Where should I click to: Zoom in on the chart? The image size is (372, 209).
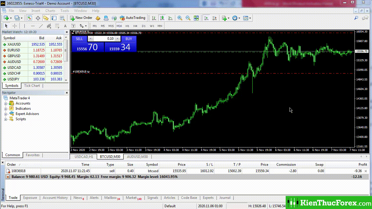pos(180,18)
